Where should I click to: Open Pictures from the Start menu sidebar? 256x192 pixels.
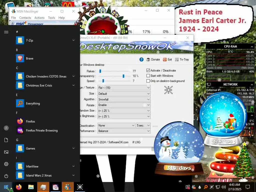6,152
